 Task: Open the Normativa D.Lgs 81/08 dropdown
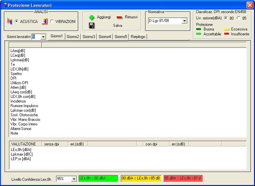click(184, 21)
